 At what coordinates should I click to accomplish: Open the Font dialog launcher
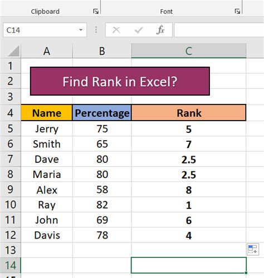coord(237,12)
